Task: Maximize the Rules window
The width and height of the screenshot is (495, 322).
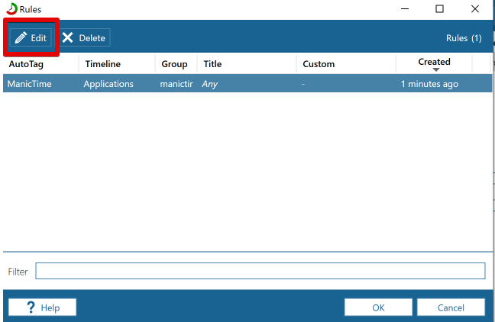Action: [439, 9]
